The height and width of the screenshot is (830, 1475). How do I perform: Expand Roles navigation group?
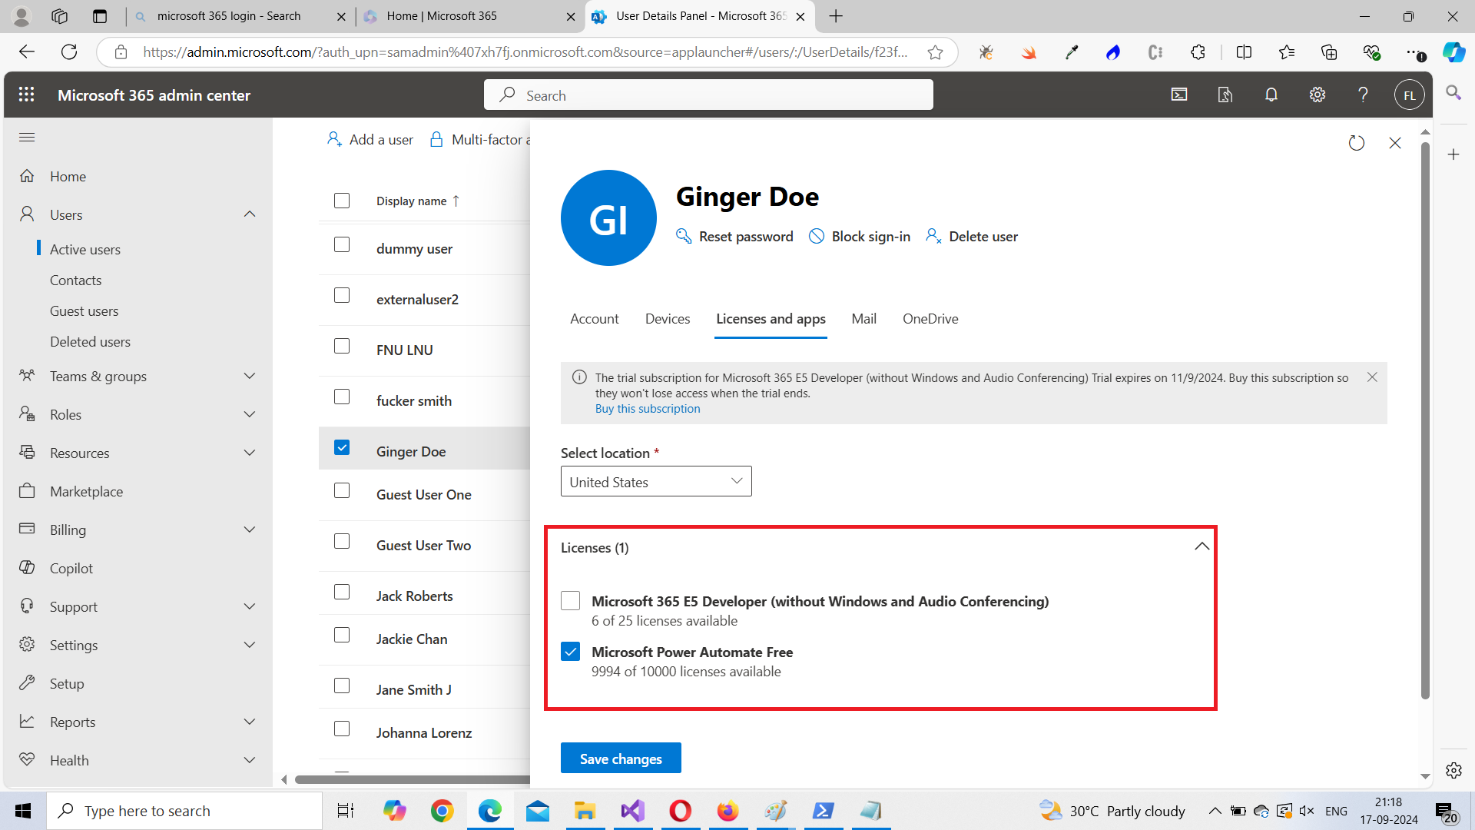point(250,414)
